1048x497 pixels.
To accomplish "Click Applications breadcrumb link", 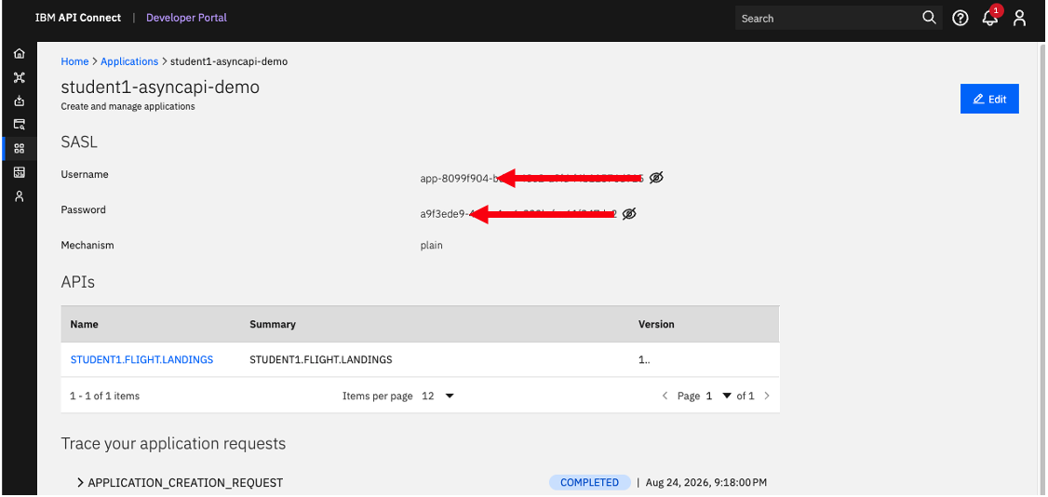I will tap(129, 61).
